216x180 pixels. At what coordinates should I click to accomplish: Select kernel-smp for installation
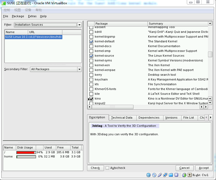point(91,51)
